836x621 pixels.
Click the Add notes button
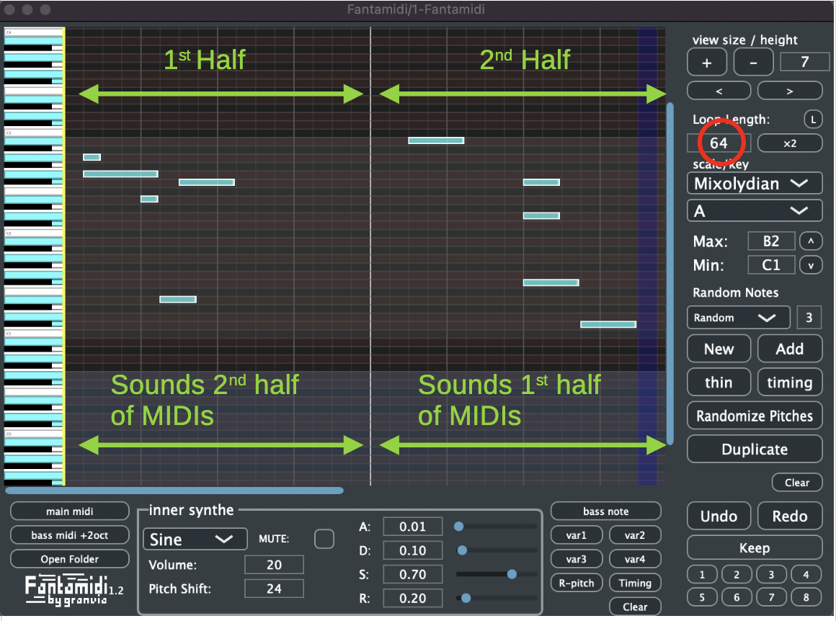click(790, 349)
